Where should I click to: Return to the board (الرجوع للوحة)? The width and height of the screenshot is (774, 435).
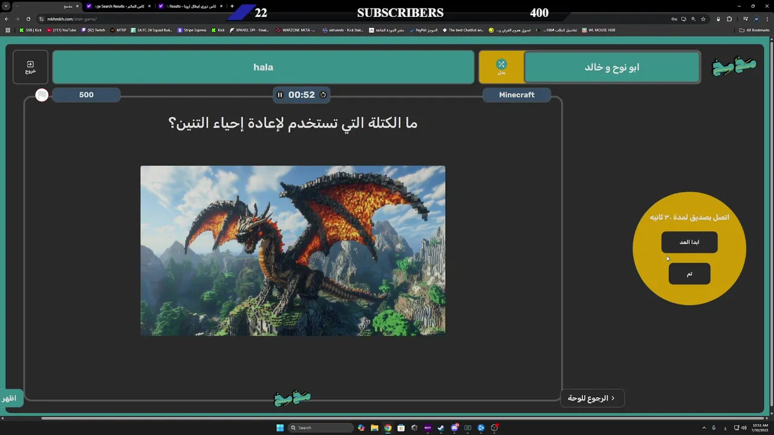pyautogui.click(x=592, y=398)
